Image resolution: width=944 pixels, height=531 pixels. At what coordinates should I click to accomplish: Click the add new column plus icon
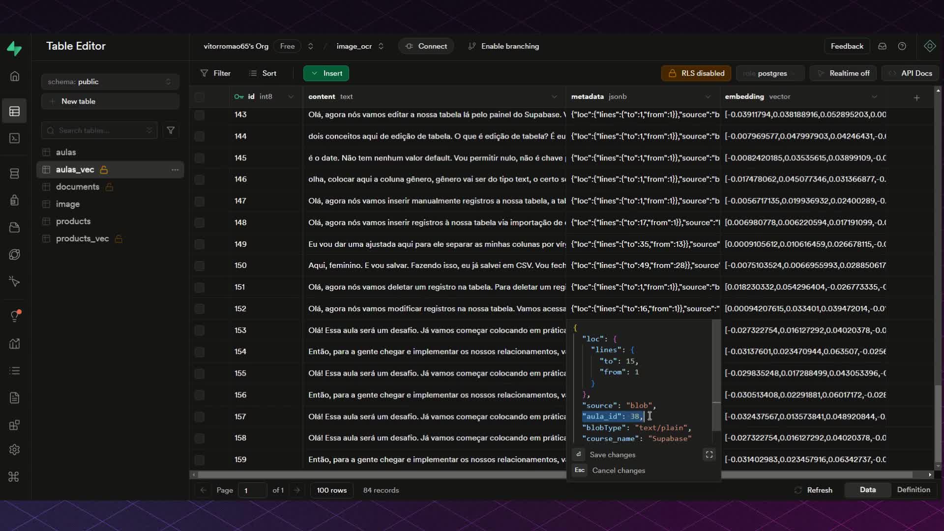(x=916, y=97)
